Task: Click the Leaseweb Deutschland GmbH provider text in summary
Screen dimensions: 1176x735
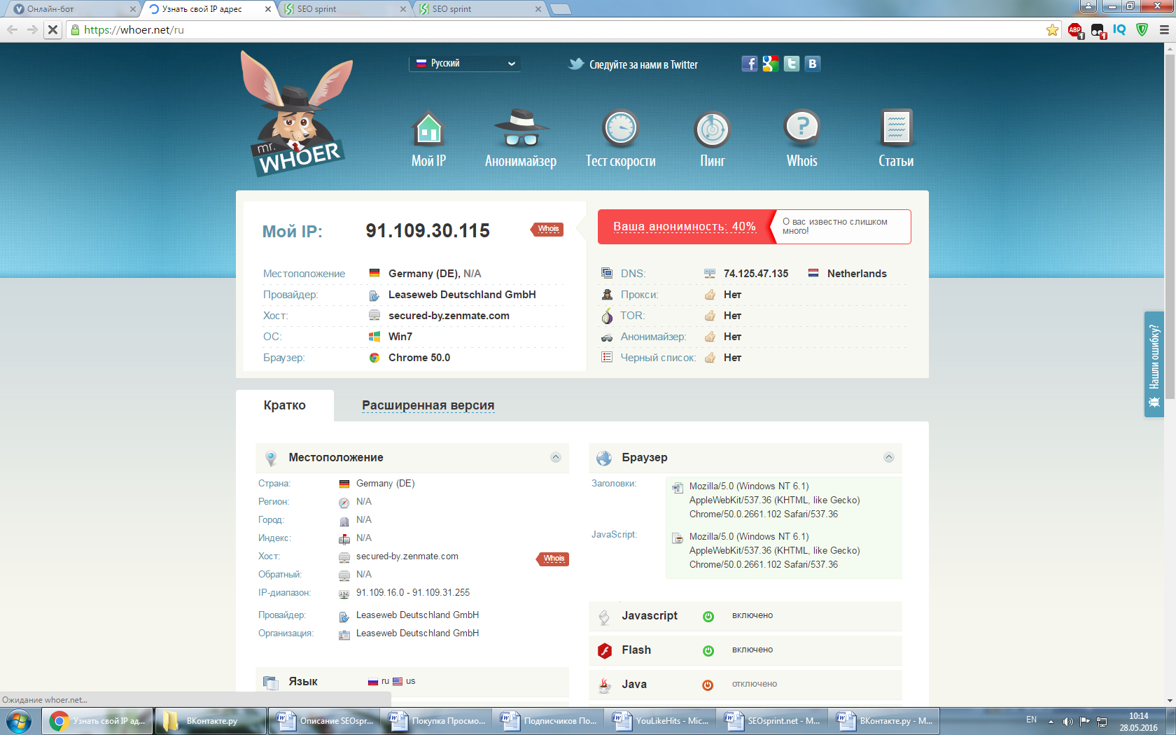Action: click(x=462, y=295)
